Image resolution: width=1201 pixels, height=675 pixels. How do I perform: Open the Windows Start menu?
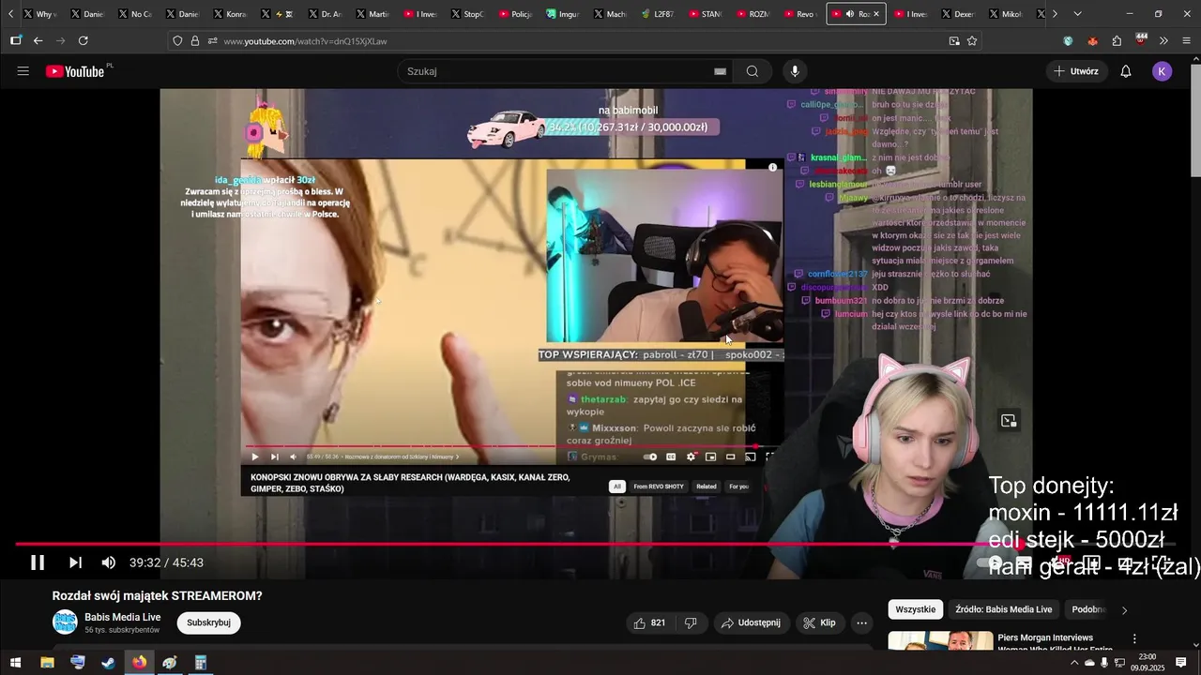click(15, 662)
